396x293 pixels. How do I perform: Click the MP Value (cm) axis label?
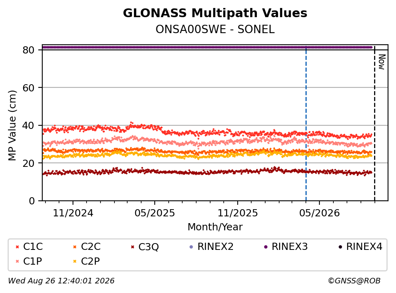[x=12, y=125]
